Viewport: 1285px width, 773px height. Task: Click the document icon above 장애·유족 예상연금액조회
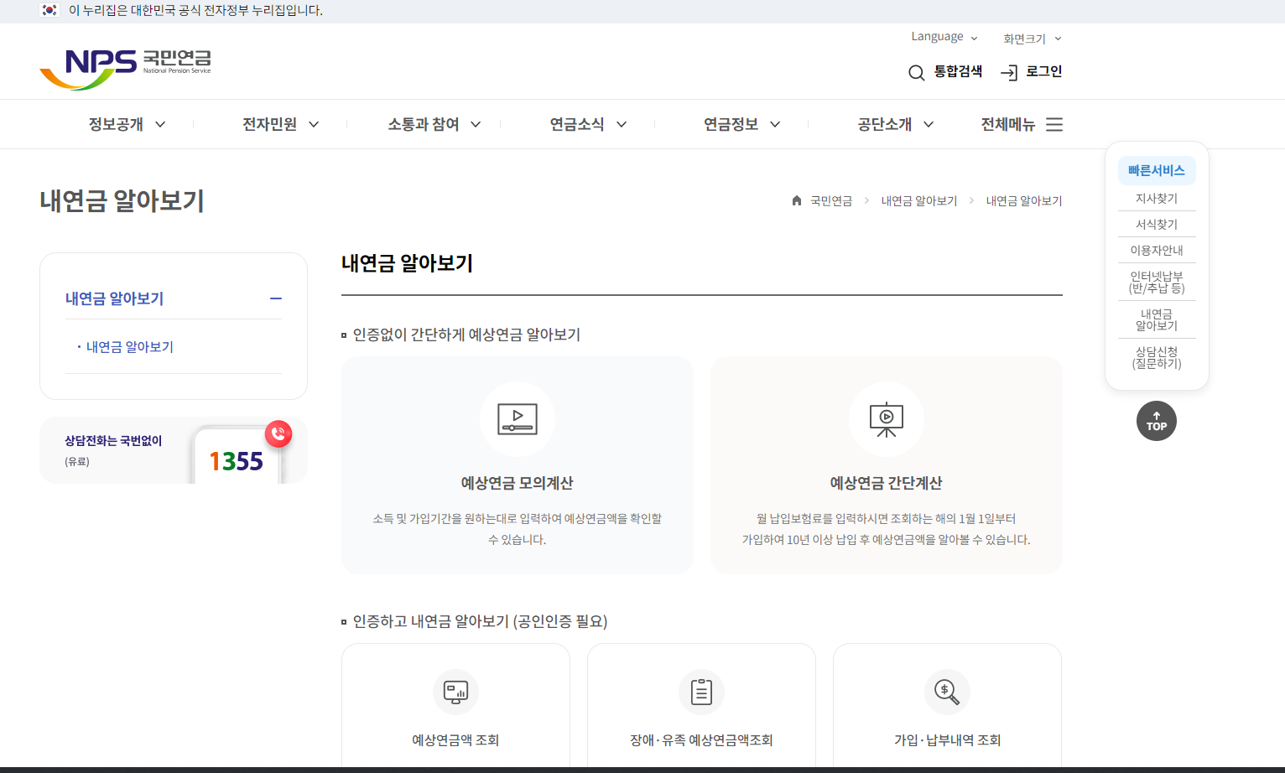point(701,692)
